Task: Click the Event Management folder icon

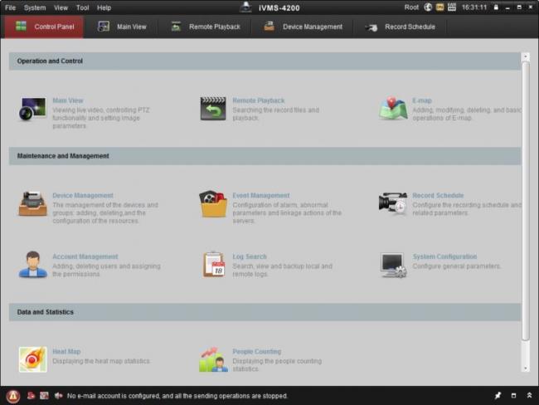Action: [x=213, y=203]
